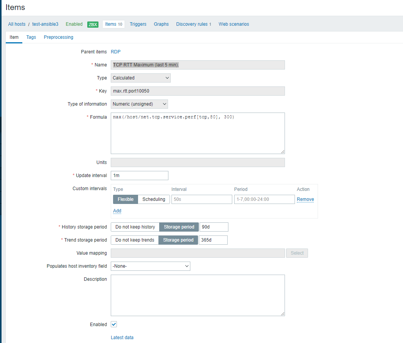Viewport: 403px width, 343px height.
Task: Select Flexible custom interval type
Action: pyautogui.click(x=125, y=199)
